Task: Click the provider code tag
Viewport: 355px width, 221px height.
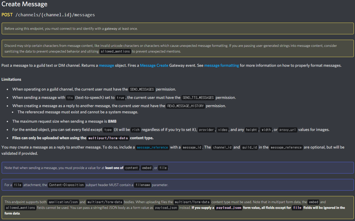Action: 207,130
